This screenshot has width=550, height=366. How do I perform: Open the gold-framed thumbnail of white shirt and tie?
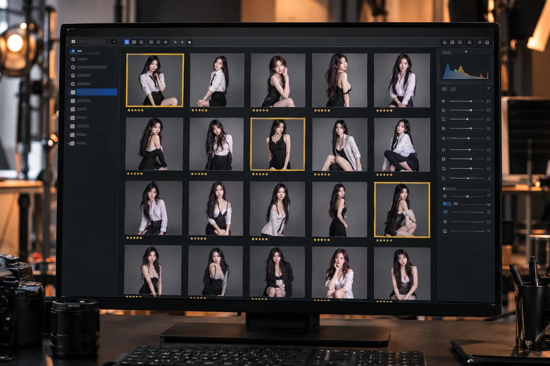tap(155, 80)
